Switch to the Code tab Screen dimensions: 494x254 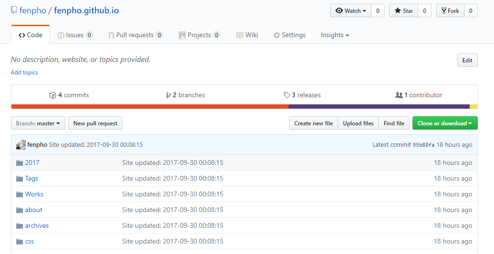30,35
